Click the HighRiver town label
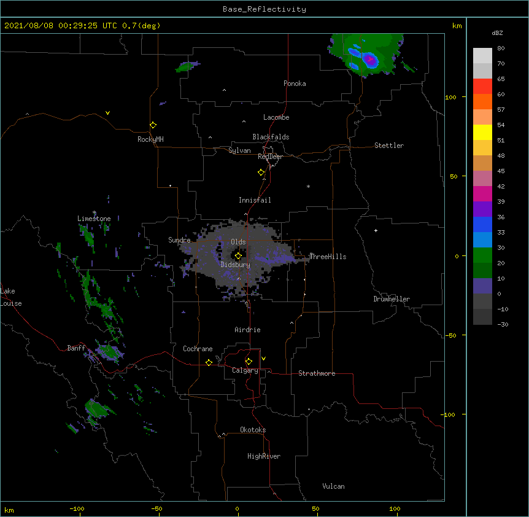 [264, 456]
